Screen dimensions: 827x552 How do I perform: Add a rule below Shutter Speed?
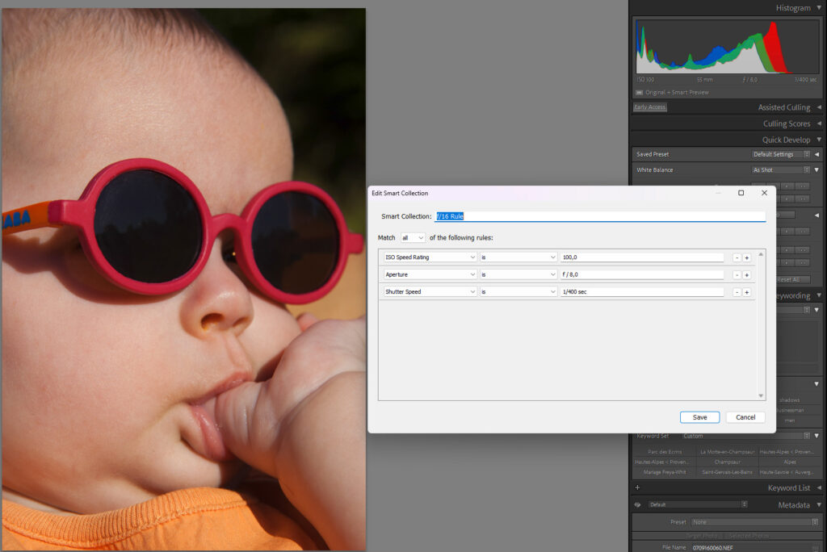click(747, 292)
